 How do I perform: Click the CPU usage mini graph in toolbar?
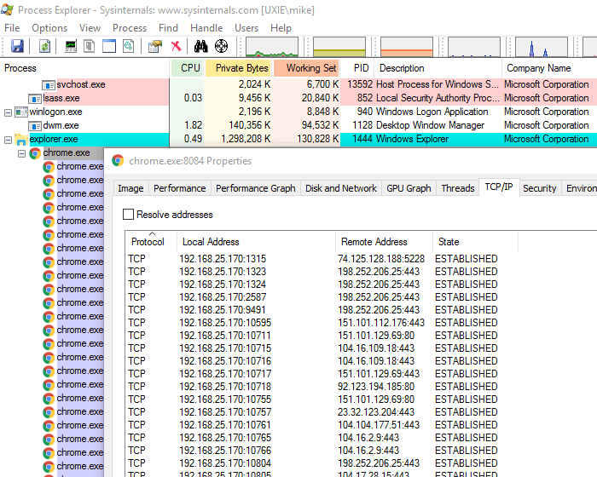click(272, 47)
